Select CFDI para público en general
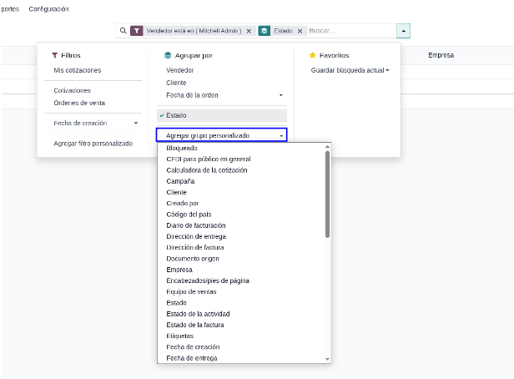Image resolution: width=514 pixels, height=379 pixels. point(241,159)
